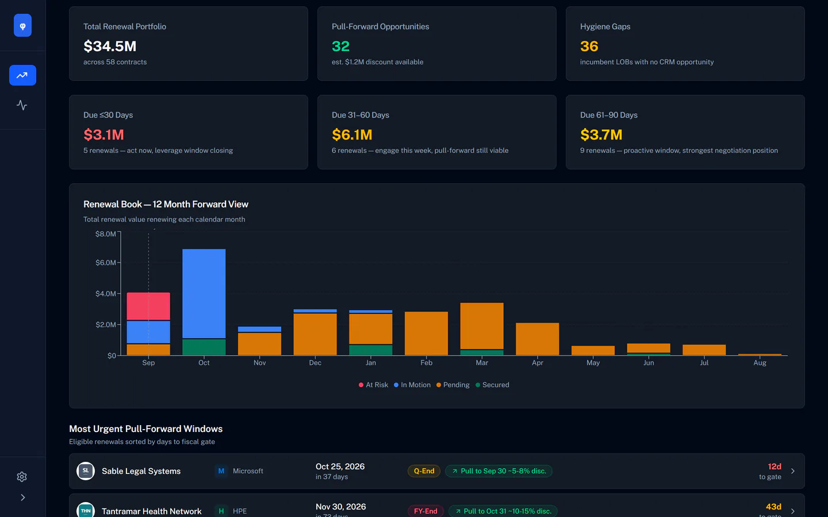Click the Microsoft M vendor icon
The image size is (828, 517).
(221, 471)
